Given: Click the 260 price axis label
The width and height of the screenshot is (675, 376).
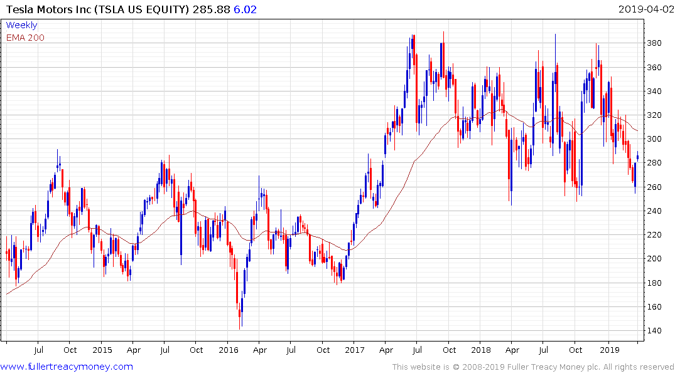Looking at the screenshot, I should coord(654,187).
